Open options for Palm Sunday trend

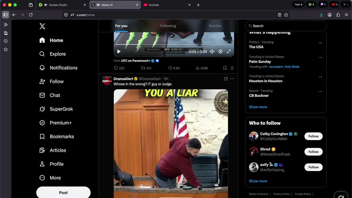tap(320, 57)
